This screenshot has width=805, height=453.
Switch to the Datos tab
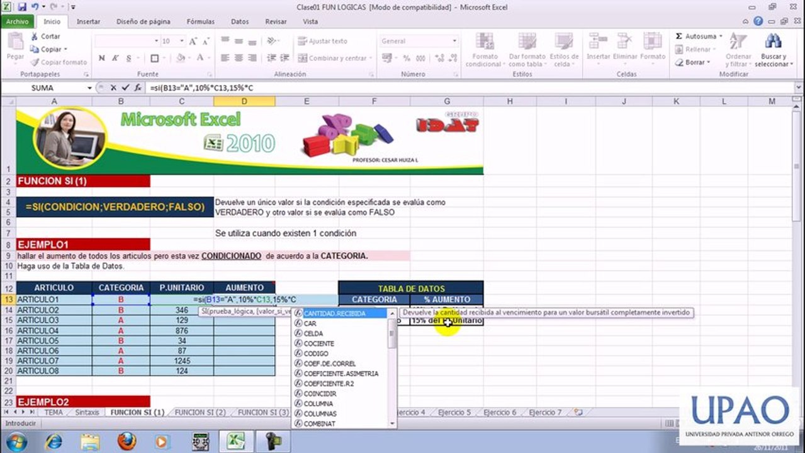tap(240, 21)
